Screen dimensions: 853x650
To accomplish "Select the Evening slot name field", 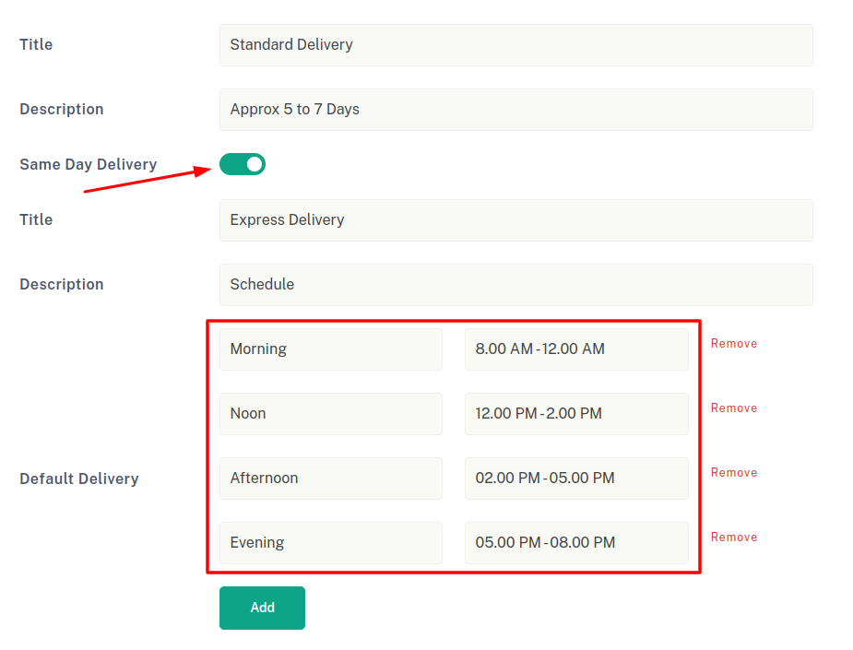I will (330, 543).
